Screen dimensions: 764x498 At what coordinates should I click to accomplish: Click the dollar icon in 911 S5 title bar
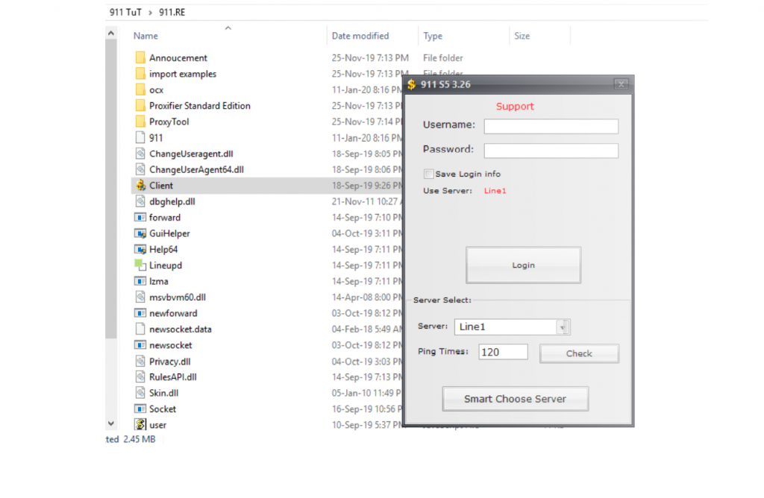click(412, 84)
